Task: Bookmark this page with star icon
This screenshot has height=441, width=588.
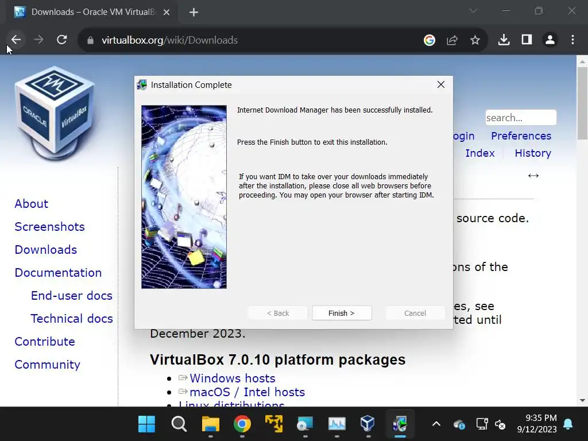Action: 475,40
